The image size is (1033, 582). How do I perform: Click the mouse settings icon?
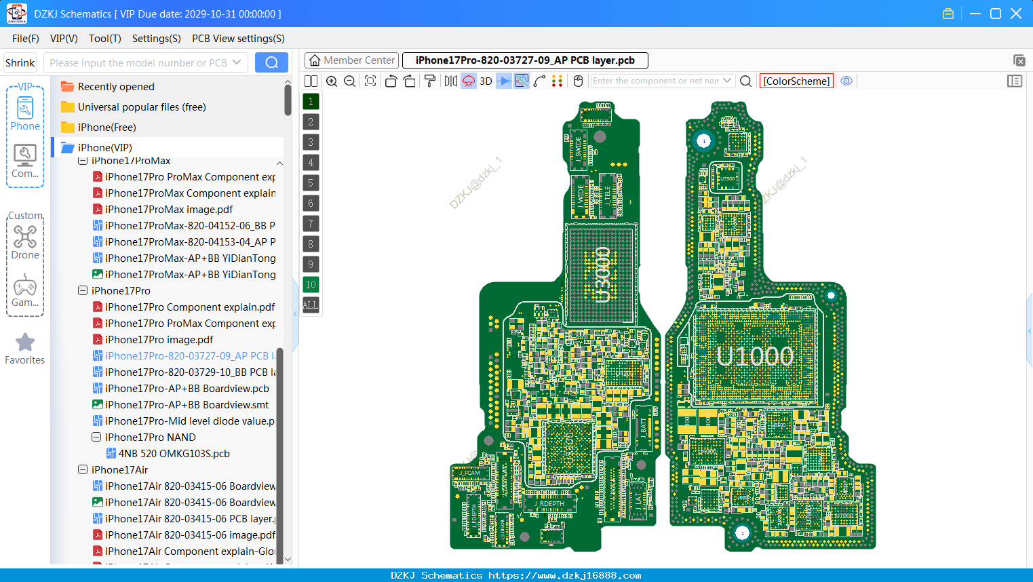[578, 81]
